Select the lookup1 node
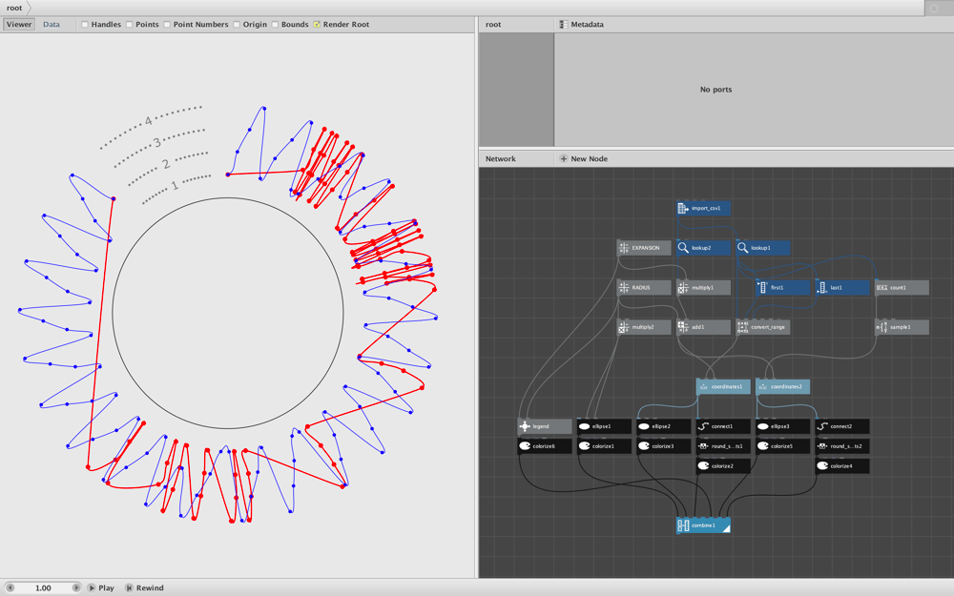 (x=763, y=248)
